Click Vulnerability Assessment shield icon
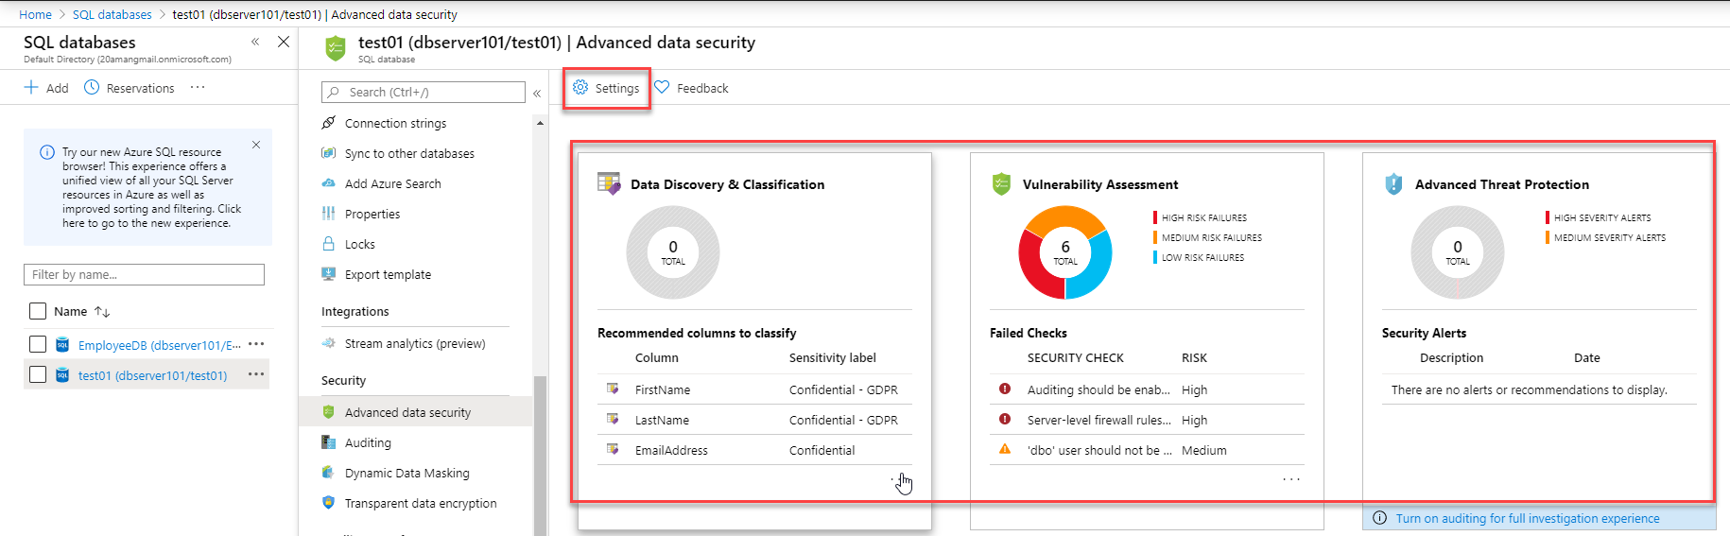The width and height of the screenshot is (1730, 536). click(x=1001, y=183)
